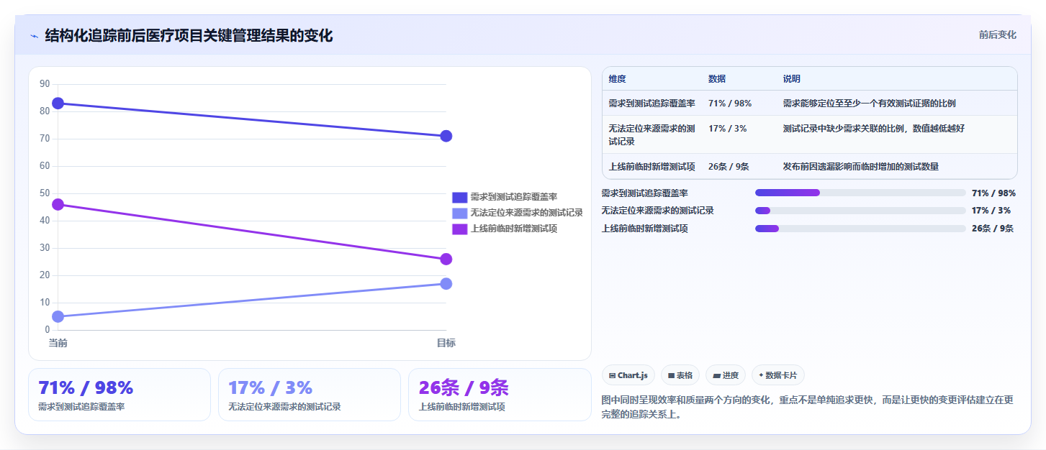This screenshot has width=1046, height=450.
Task: Click the title 结构化追踪前后医疗项目关键管理结果的变化
Action: 189,36
